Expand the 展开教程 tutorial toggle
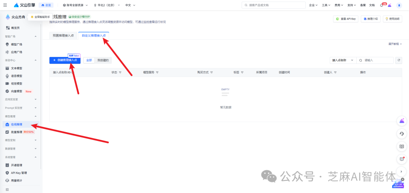This screenshot has width=409, height=193. [395, 44]
